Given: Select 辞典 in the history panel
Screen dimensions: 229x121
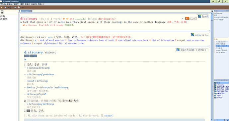Looking at the screenshot, I should [216, 15].
